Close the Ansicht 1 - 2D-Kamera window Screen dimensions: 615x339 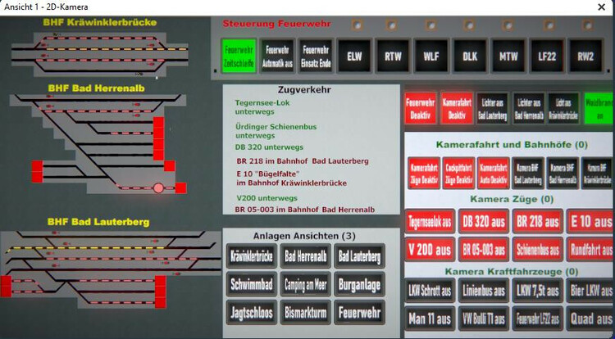[601, 7]
